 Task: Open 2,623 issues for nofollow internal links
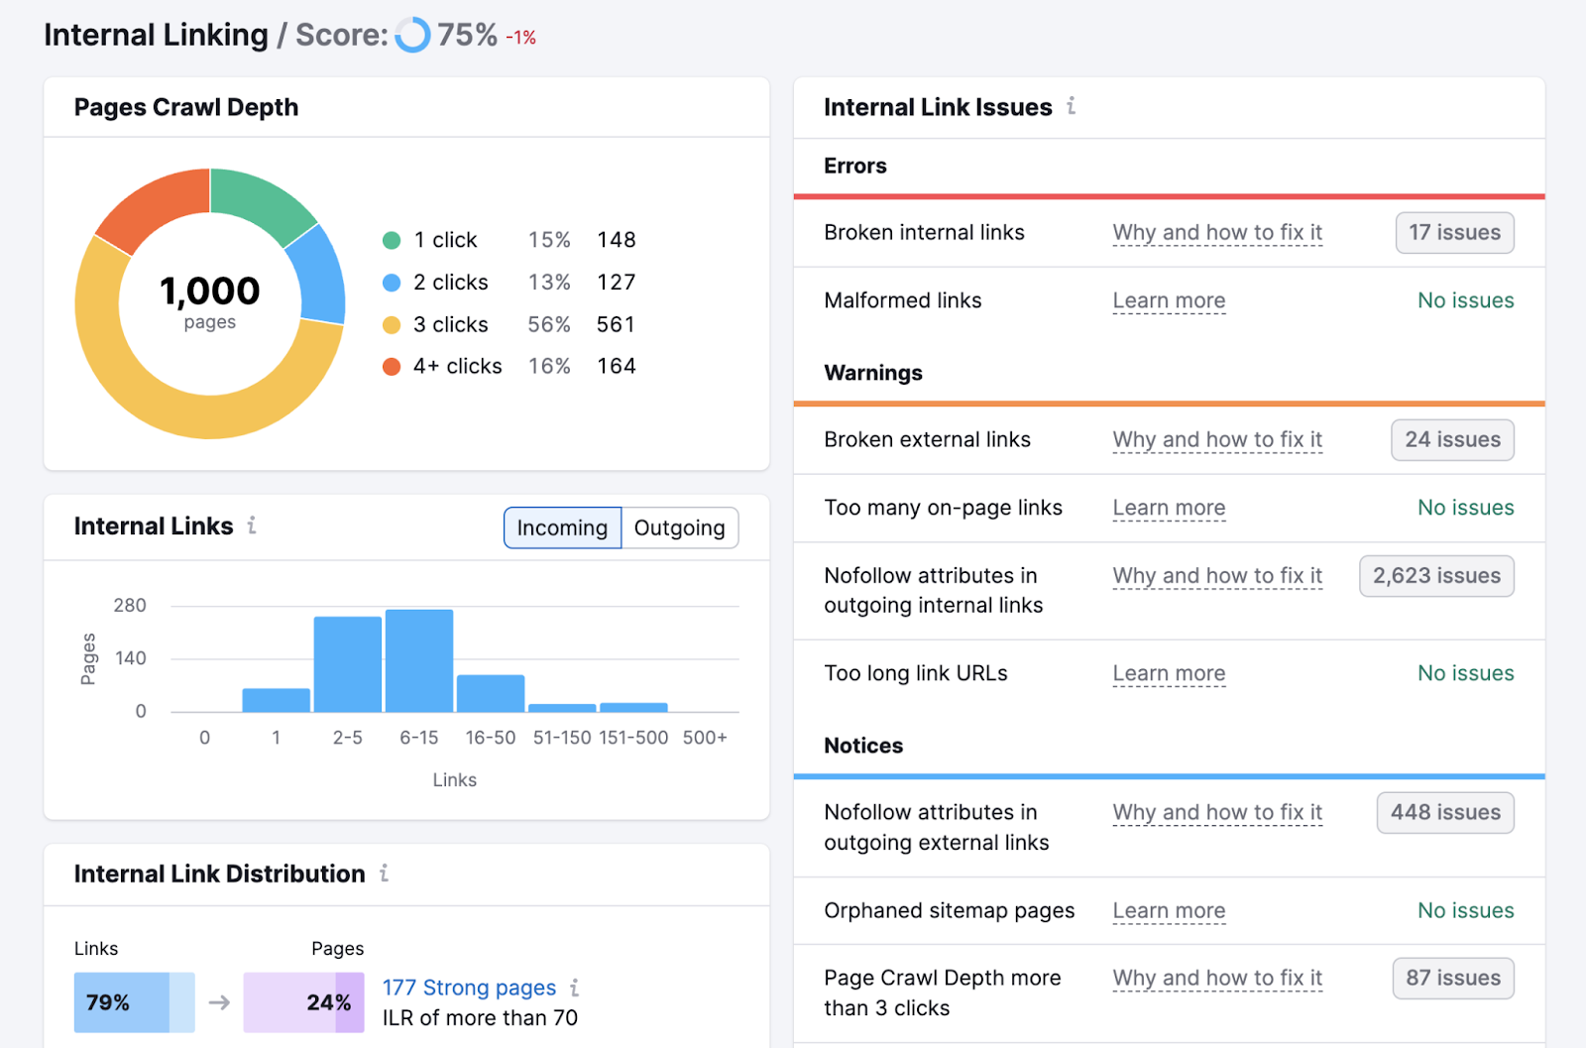pyautogui.click(x=1436, y=575)
